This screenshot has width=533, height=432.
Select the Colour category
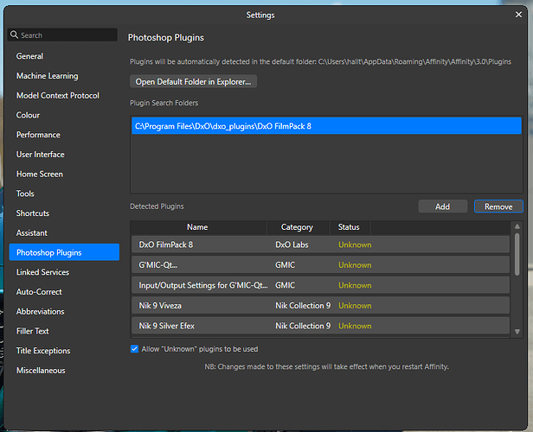point(28,115)
